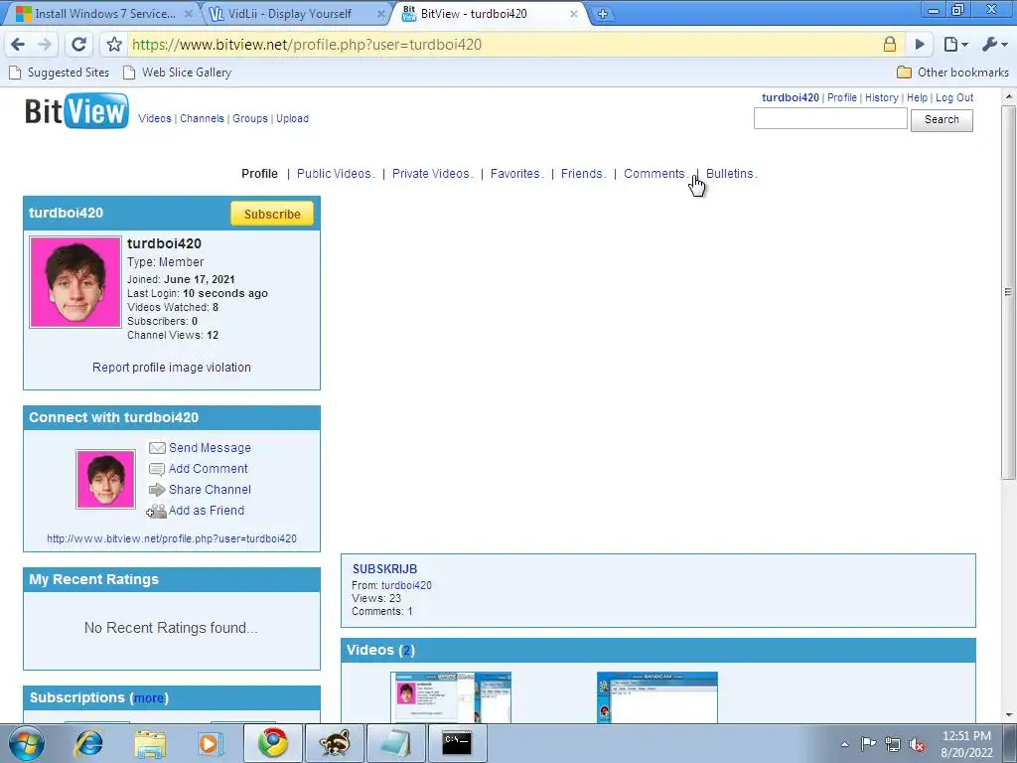The width and height of the screenshot is (1017, 763).
Task: Open second video thumbnail under Videos
Action: pos(657,697)
